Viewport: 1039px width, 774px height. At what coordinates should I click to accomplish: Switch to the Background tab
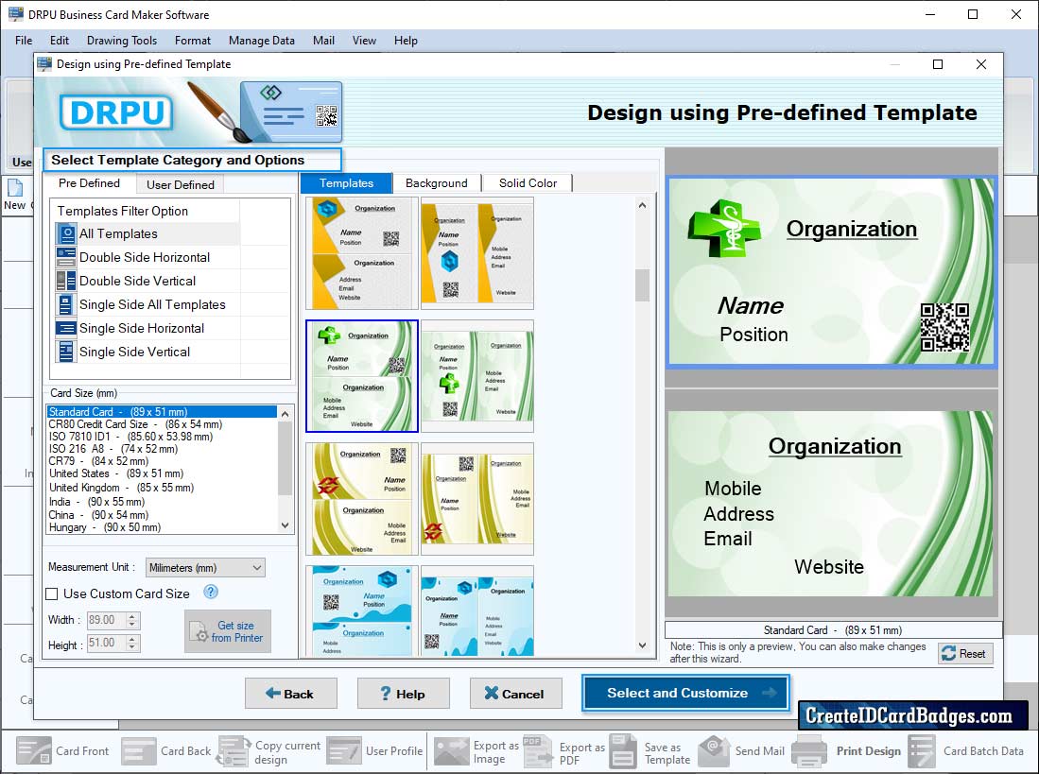point(437,183)
